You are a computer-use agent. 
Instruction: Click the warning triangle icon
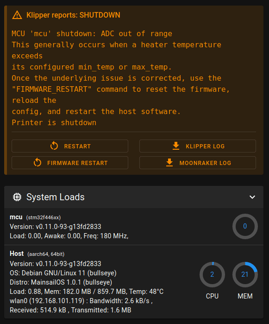17,15
